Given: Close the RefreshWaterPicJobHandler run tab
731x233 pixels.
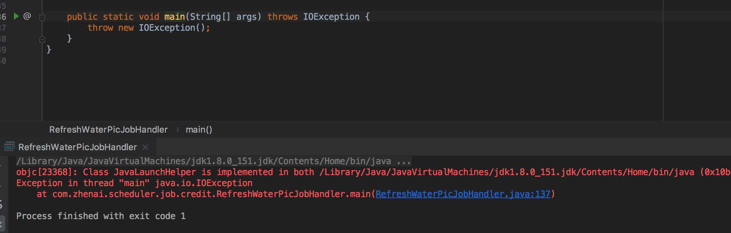Looking at the screenshot, I should coord(145,147).
